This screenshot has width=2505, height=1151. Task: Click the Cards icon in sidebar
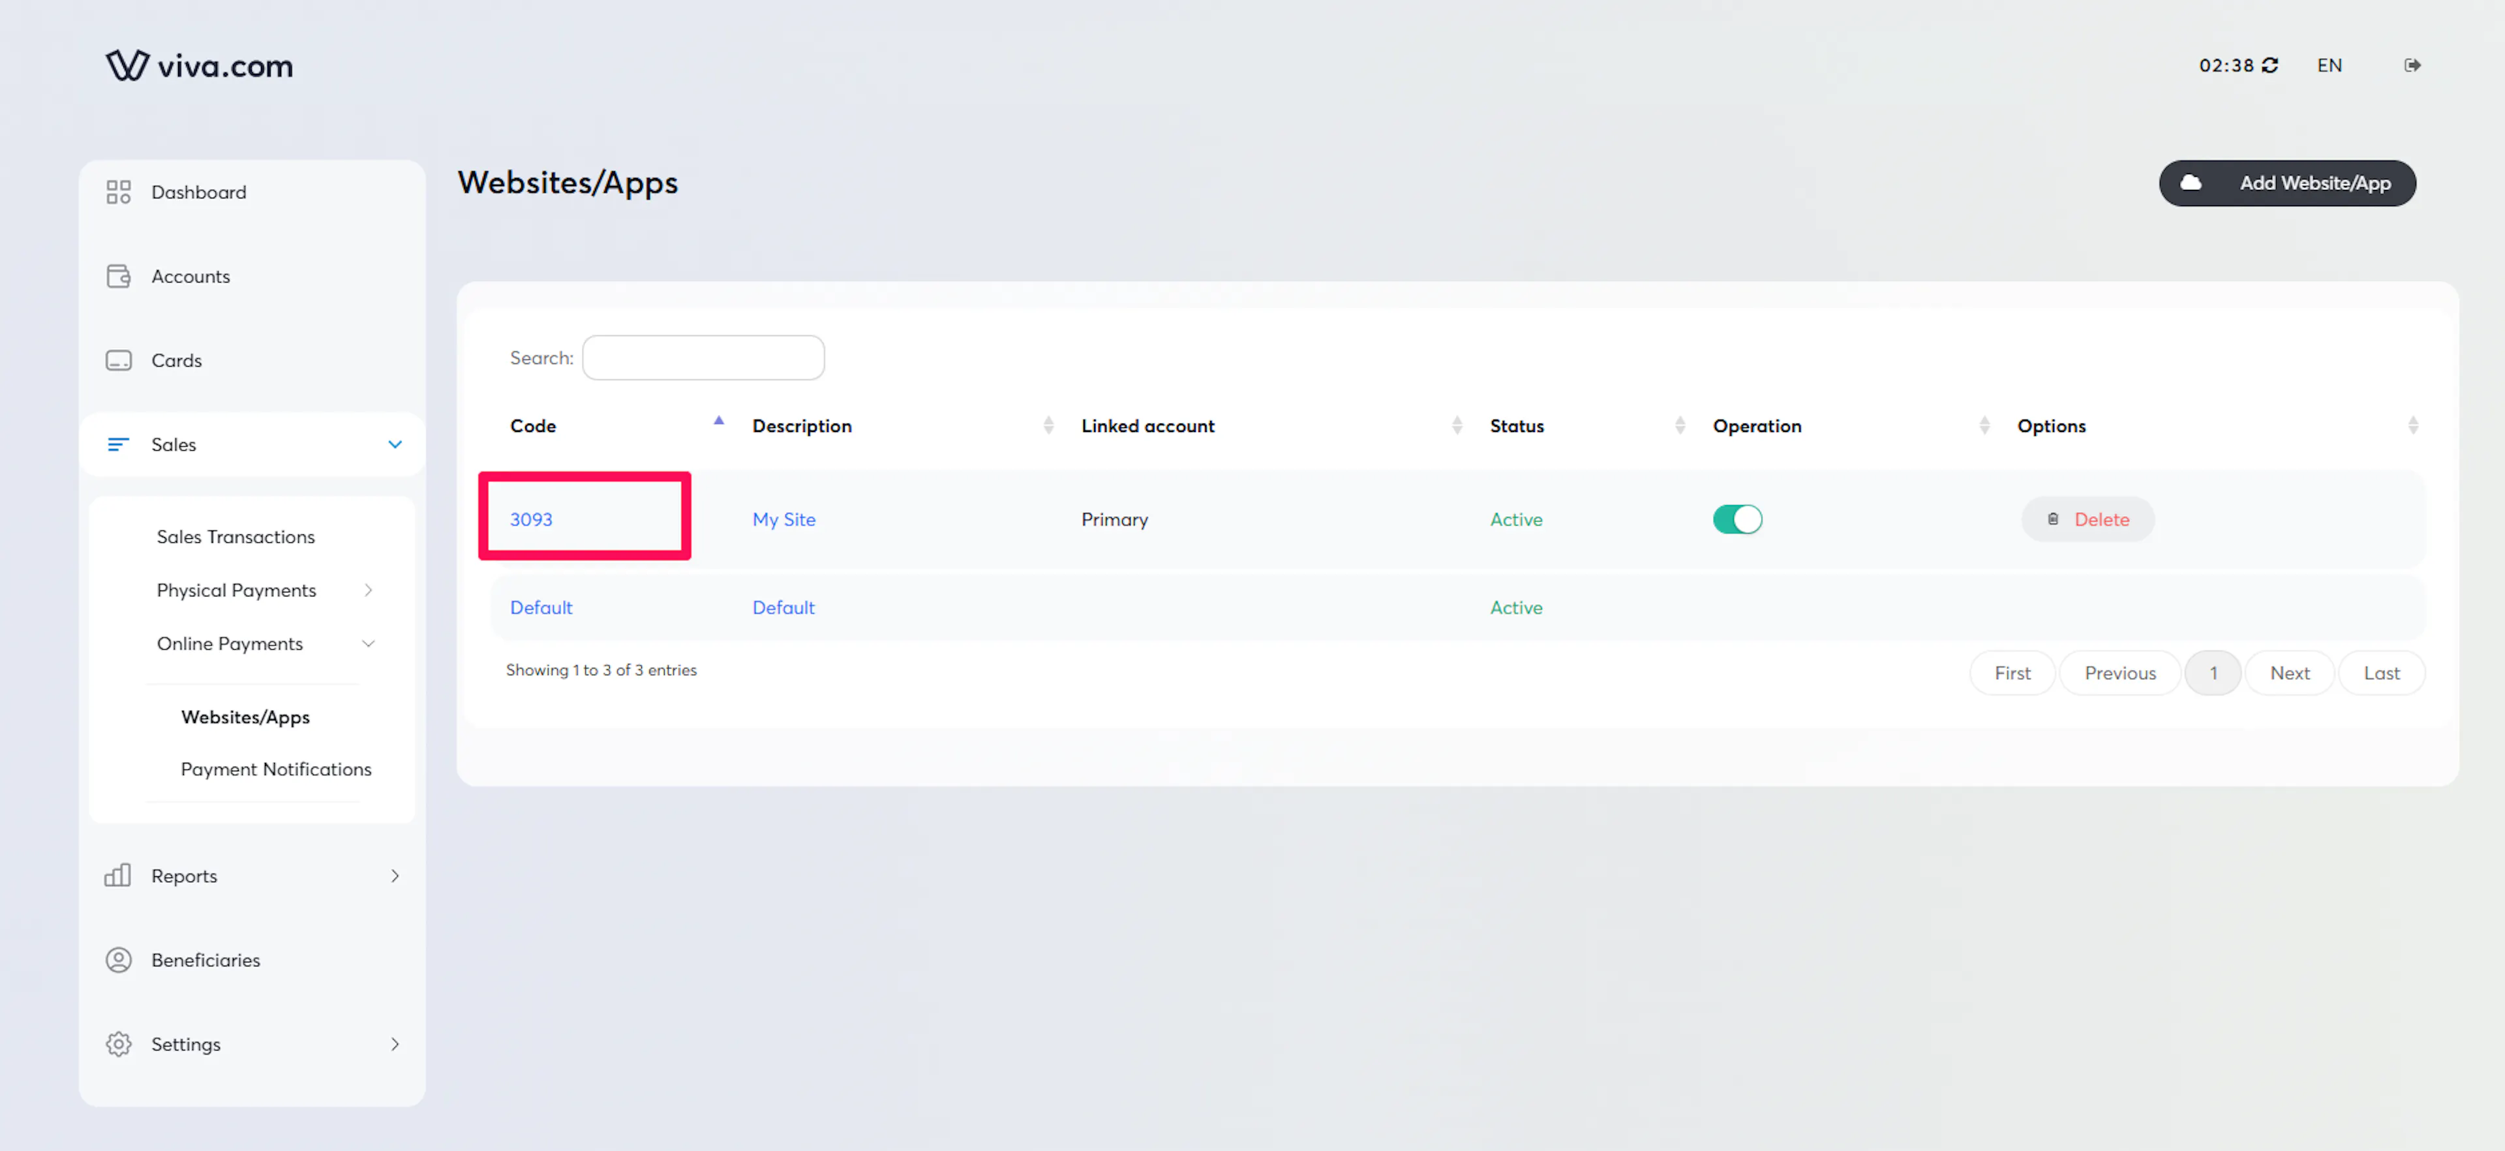(x=117, y=360)
